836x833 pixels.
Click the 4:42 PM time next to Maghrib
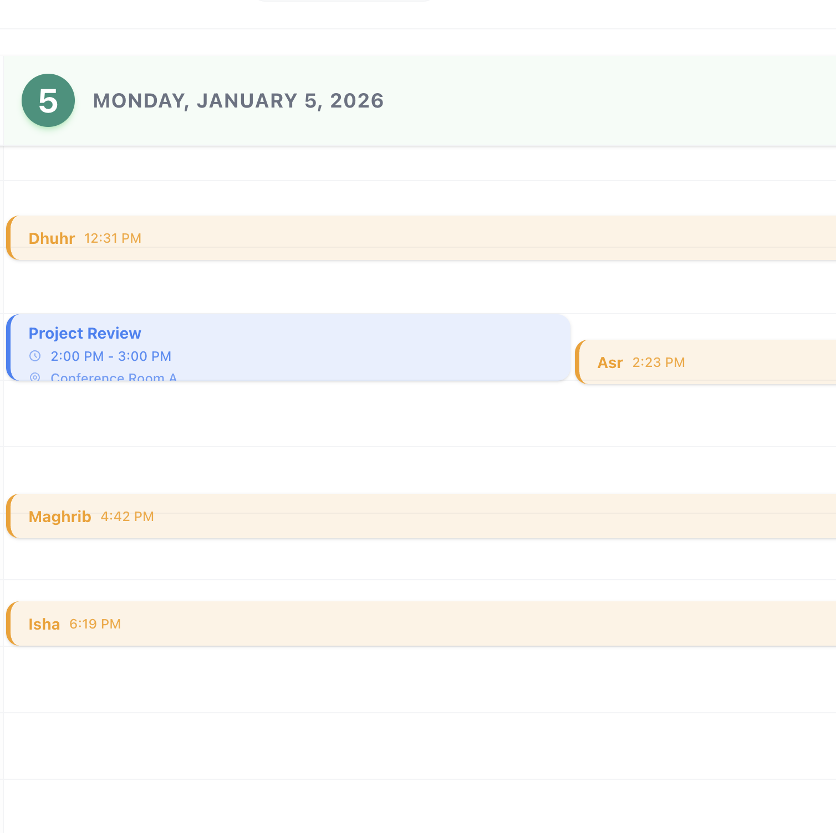127,516
